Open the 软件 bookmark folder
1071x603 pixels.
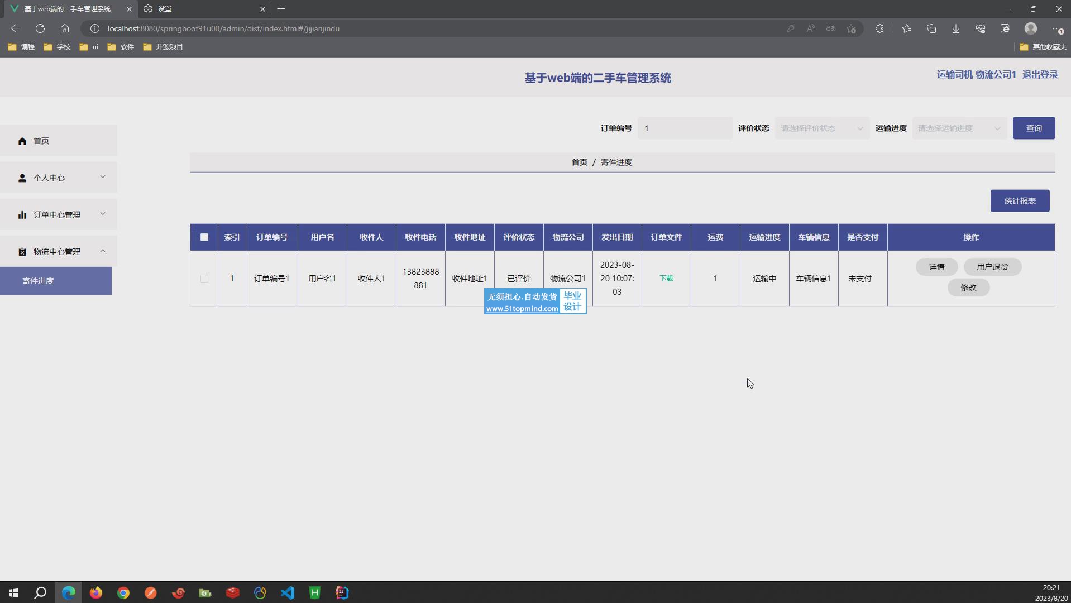coord(121,47)
